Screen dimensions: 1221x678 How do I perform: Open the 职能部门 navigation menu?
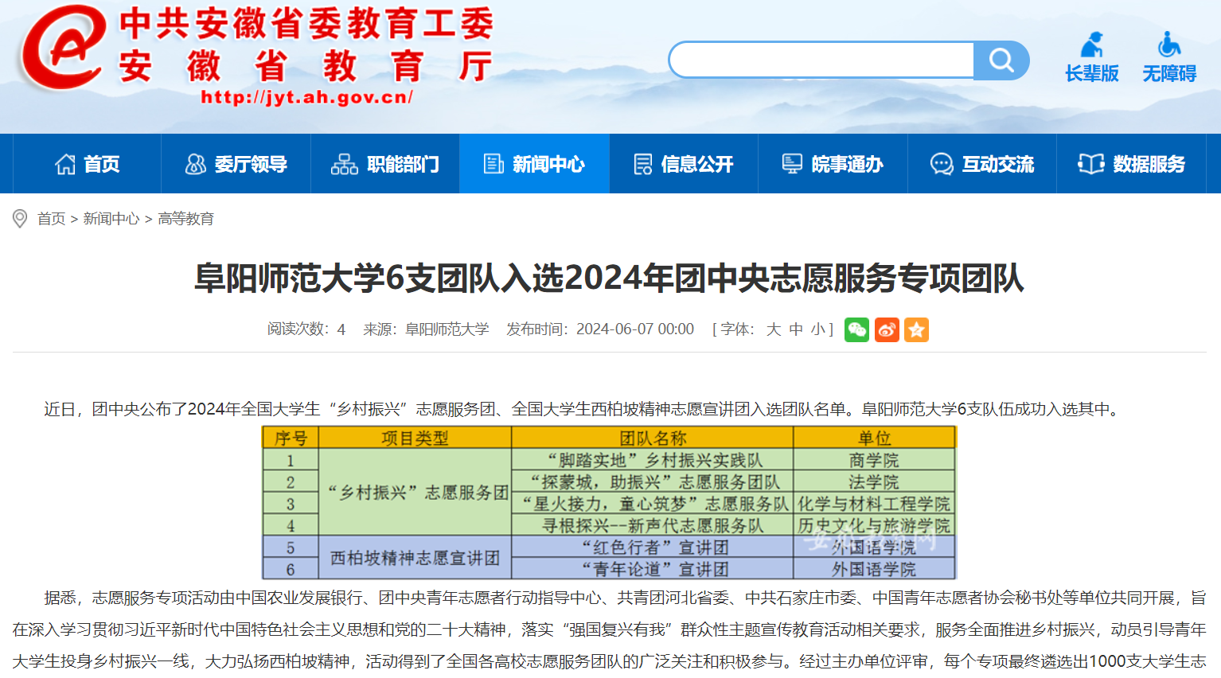pos(385,164)
